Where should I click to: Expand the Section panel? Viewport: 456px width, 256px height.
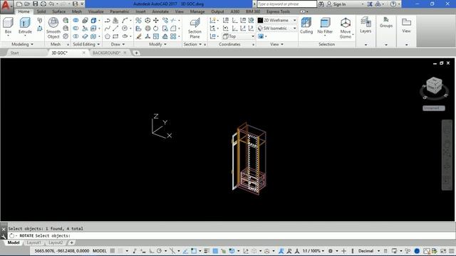click(x=192, y=44)
